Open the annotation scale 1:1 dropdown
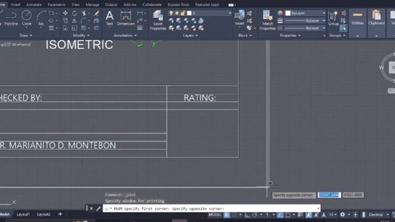The image size is (395, 222). (333, 215)
